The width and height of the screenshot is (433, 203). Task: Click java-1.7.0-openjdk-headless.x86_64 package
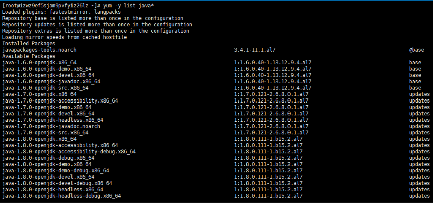point(52,120)
